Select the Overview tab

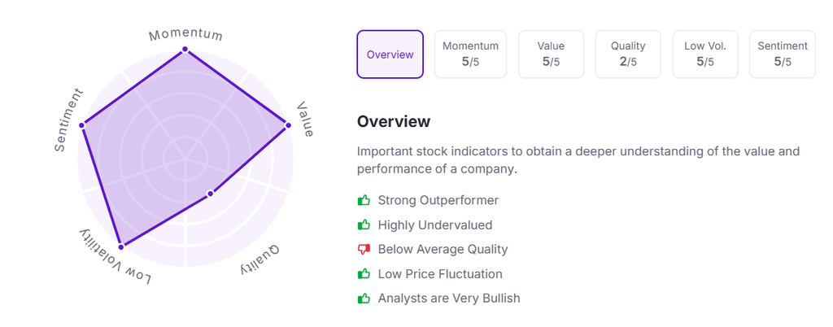click(x=390, y=54)
